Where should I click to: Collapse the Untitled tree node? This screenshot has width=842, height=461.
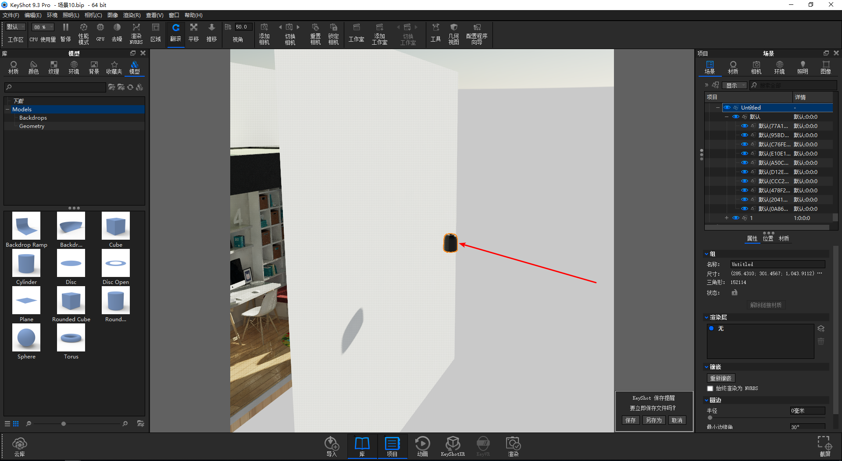coord(718,108)
